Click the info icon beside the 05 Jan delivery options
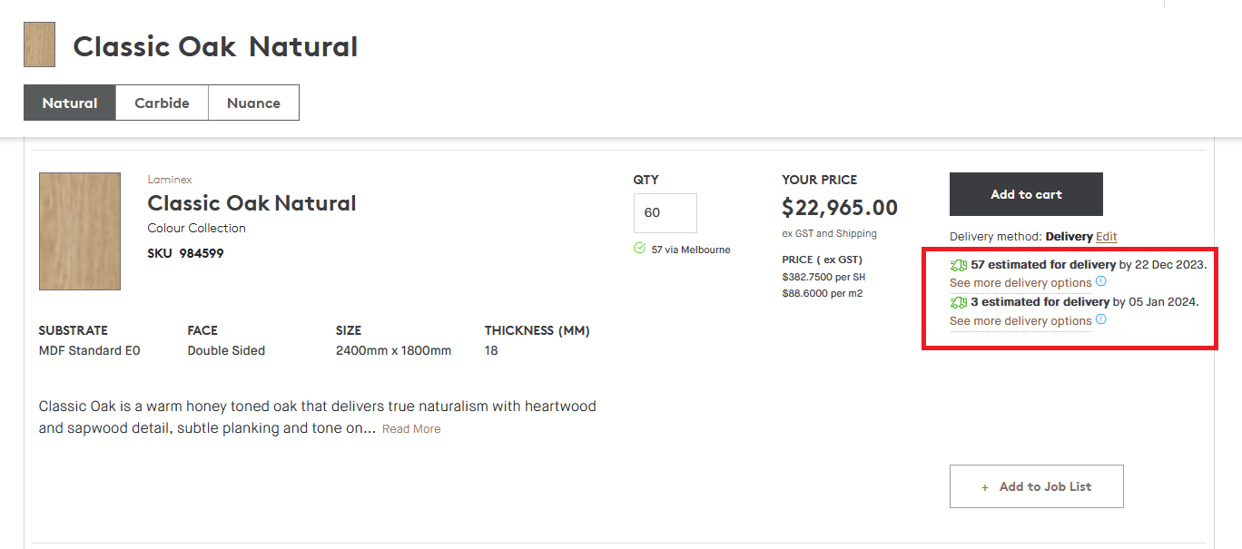Screen dimensions: 1242x549 pyautogui.click(x=1101, y=319)
